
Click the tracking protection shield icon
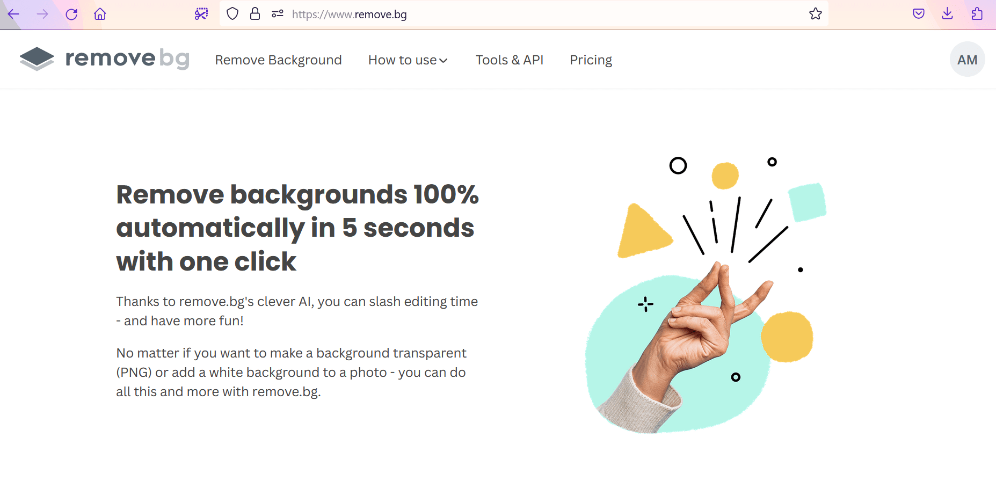pyautogui.click(x=232, y=14)
